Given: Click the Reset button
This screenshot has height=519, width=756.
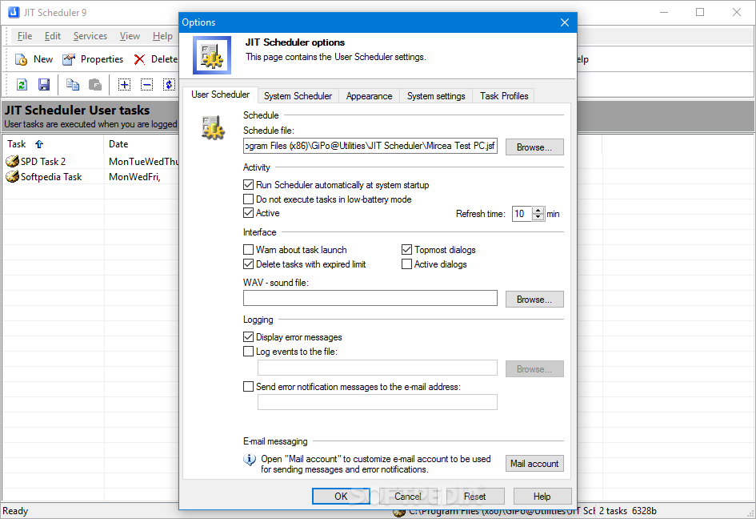Looking at the screenshot, I should [x=475, y=497].
